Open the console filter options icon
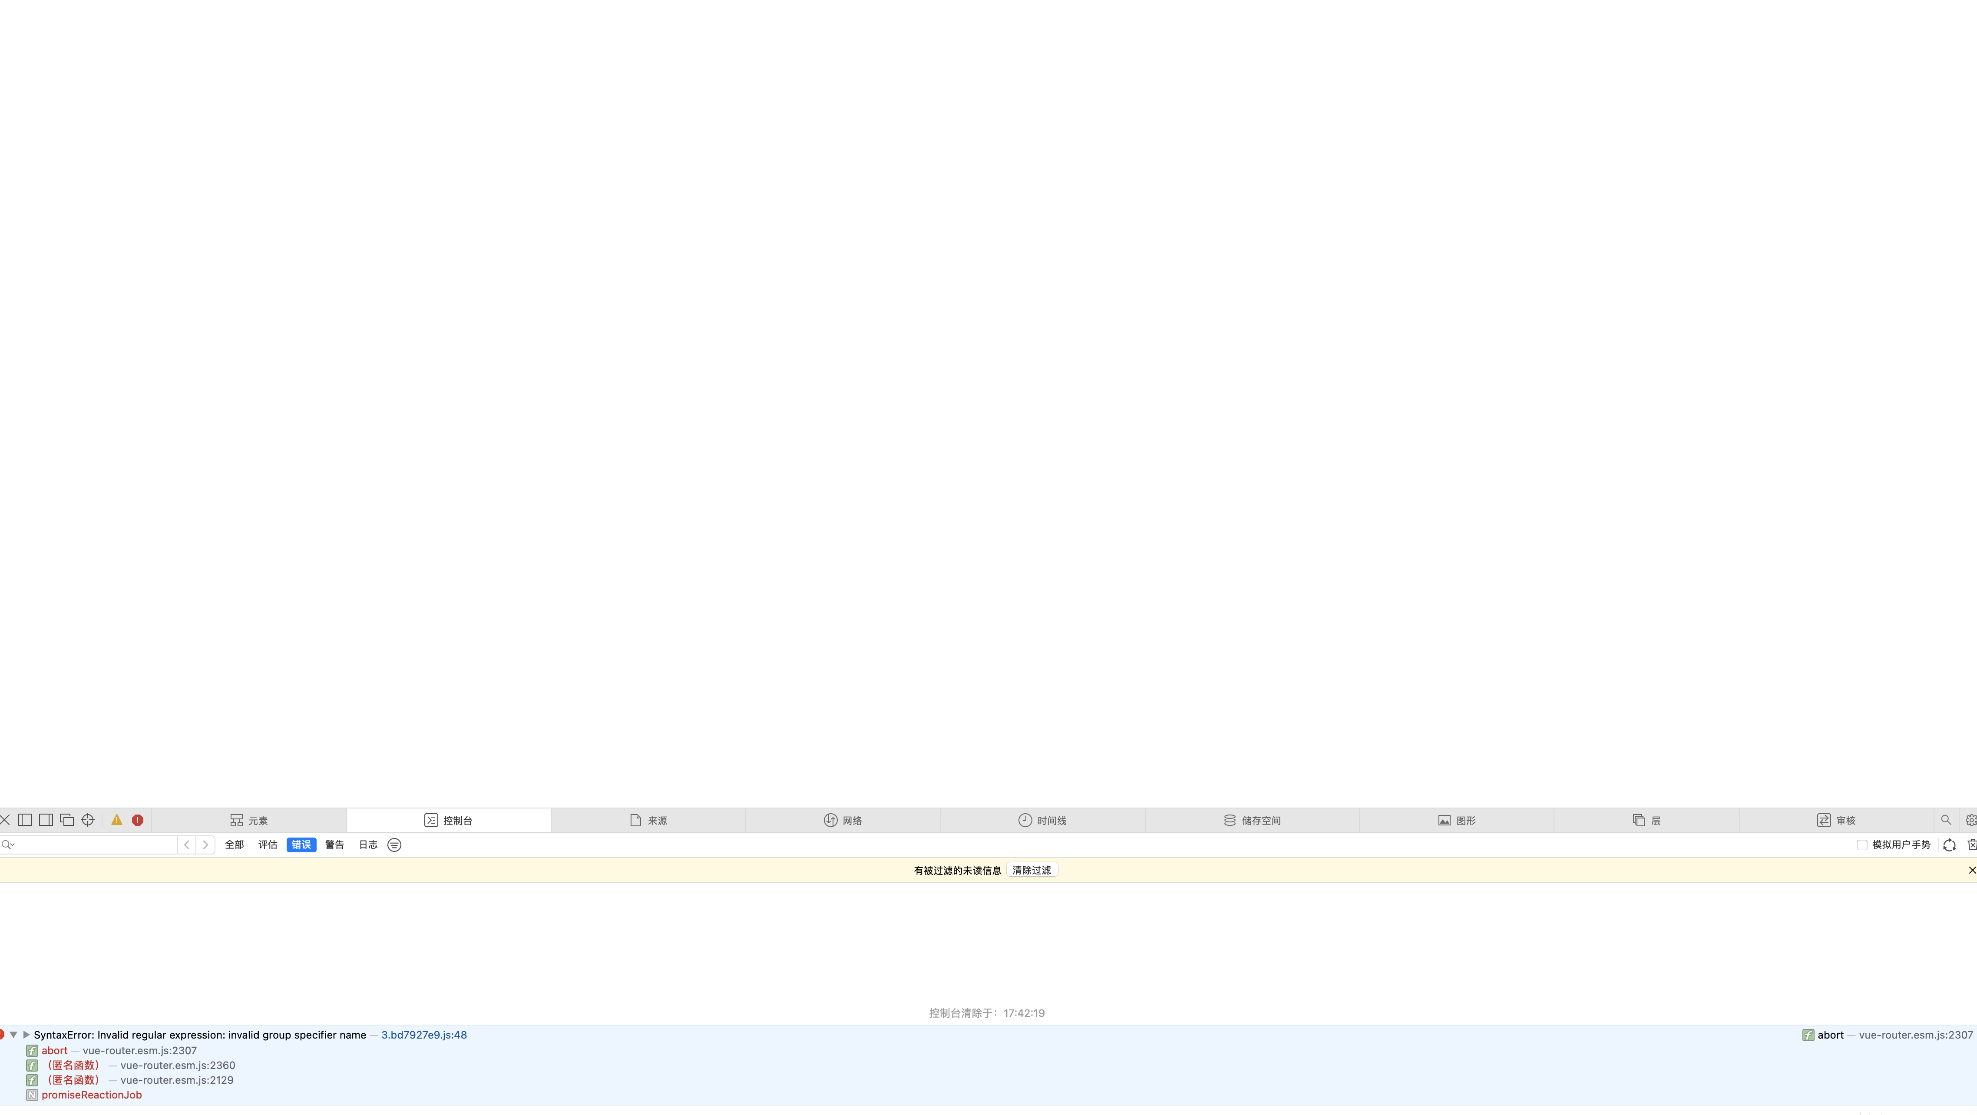This screenshot has width=1977, height=1115. (394, 844)
